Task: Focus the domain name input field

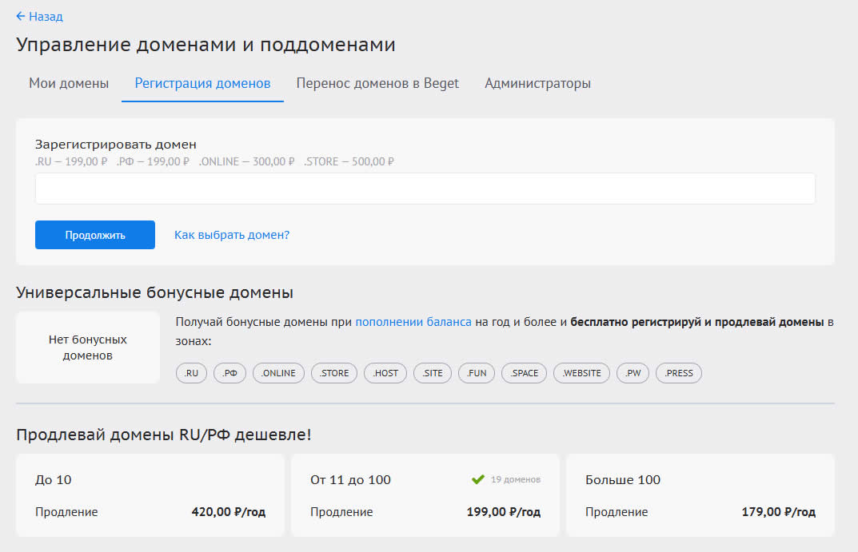Action: click(425, 189)
